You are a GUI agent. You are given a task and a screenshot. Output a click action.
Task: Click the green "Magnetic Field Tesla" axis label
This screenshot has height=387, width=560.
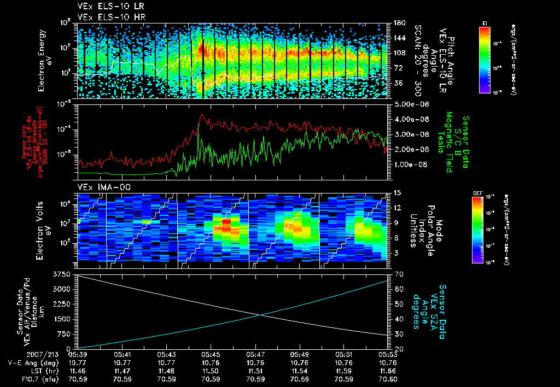pos(445,142)
